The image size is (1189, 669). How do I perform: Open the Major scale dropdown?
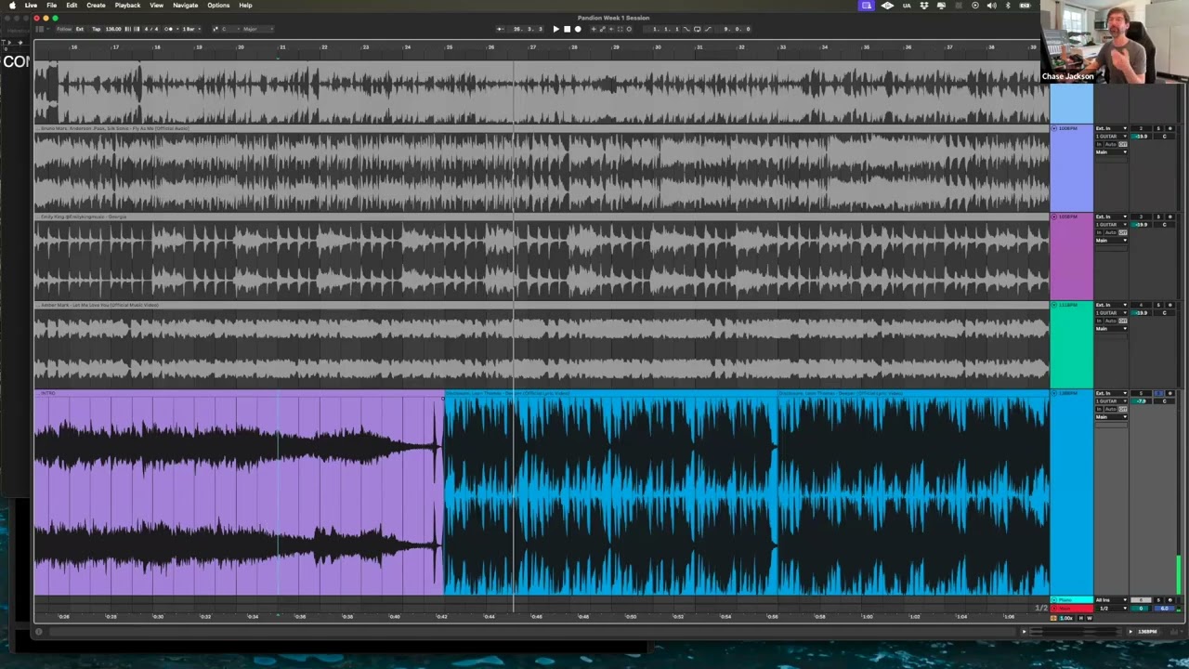pyautogui.click(x=257, y=29)
